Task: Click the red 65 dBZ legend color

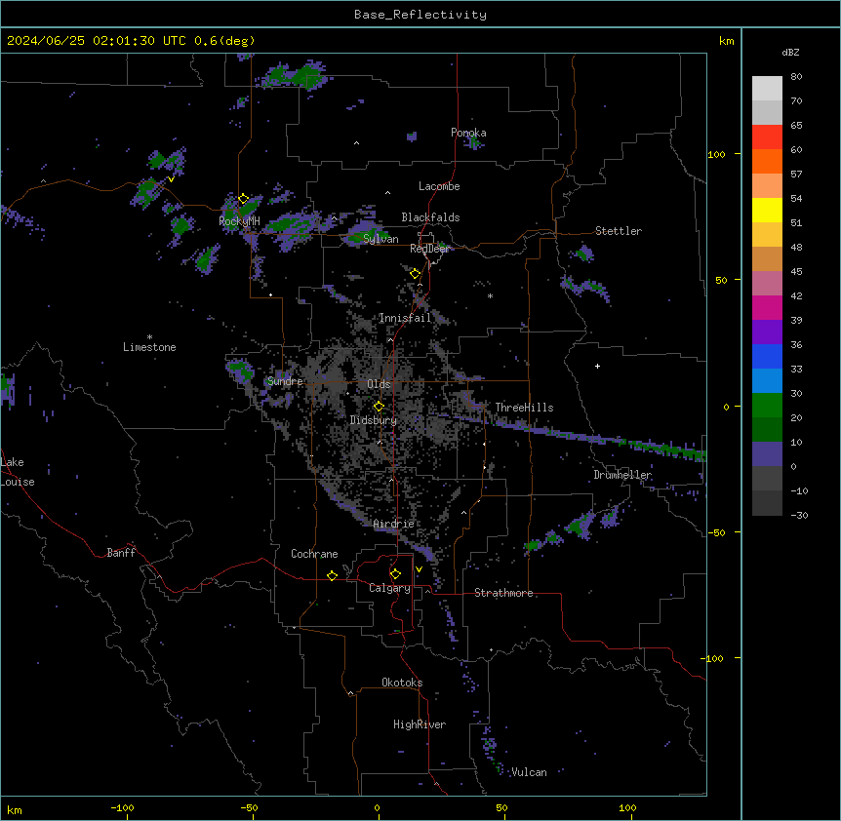Action: pos(767,137)
